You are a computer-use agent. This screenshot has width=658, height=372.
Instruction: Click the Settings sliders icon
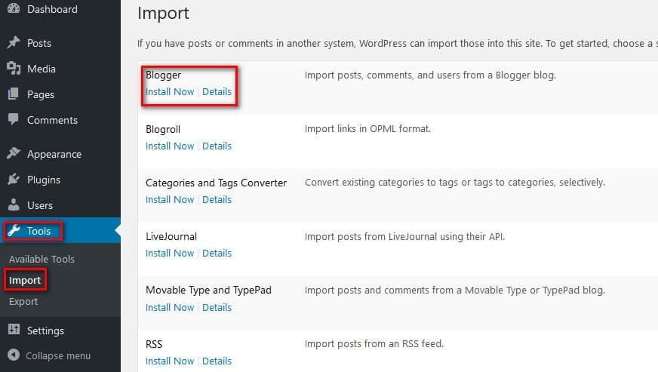tap(14, 330)
